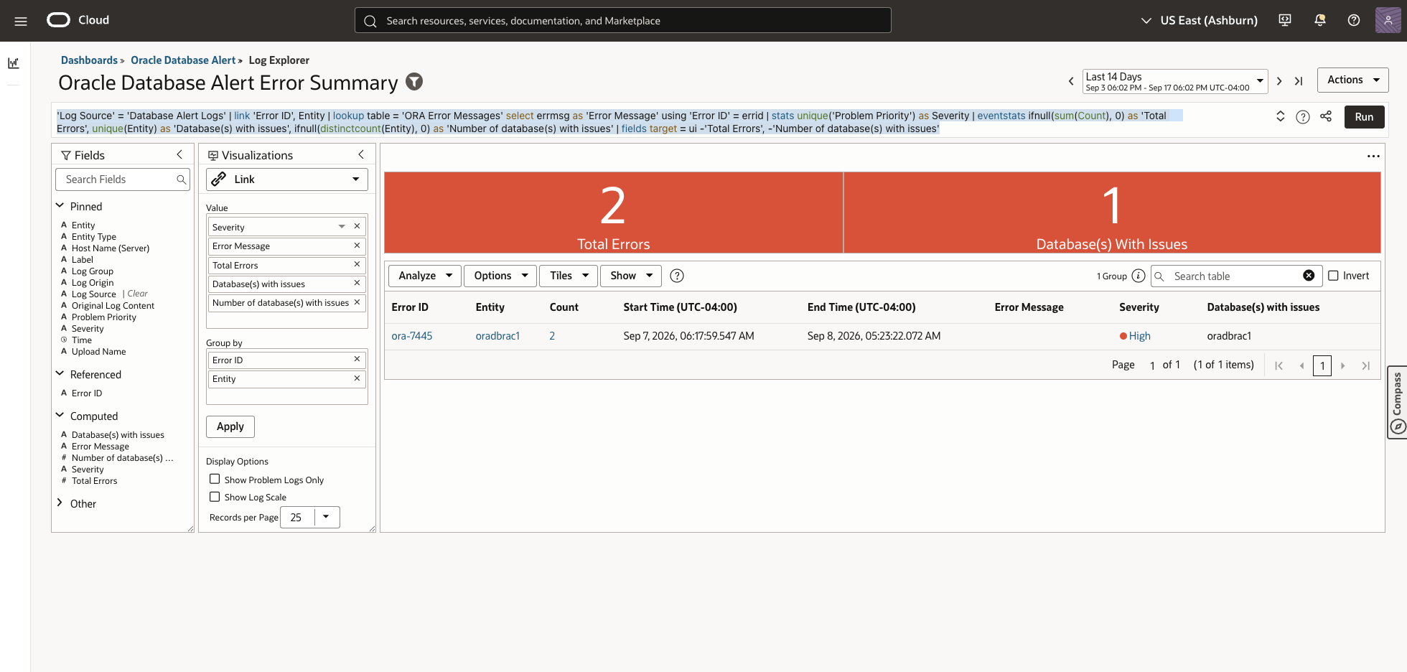Open the help icon next to Show
The image size is (1407, 672).
677,276
